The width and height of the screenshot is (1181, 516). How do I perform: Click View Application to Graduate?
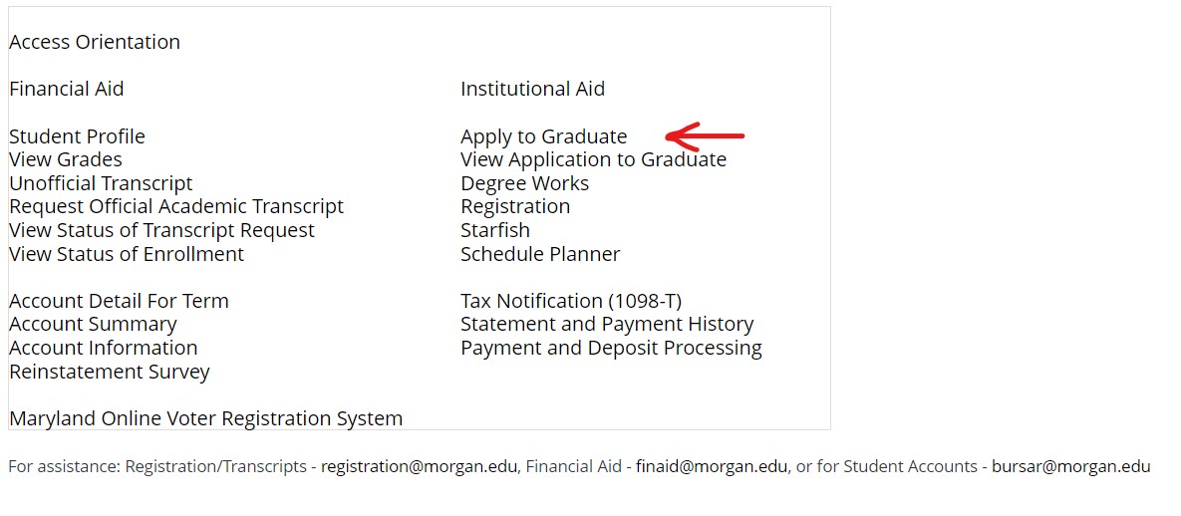coord(593,159)
